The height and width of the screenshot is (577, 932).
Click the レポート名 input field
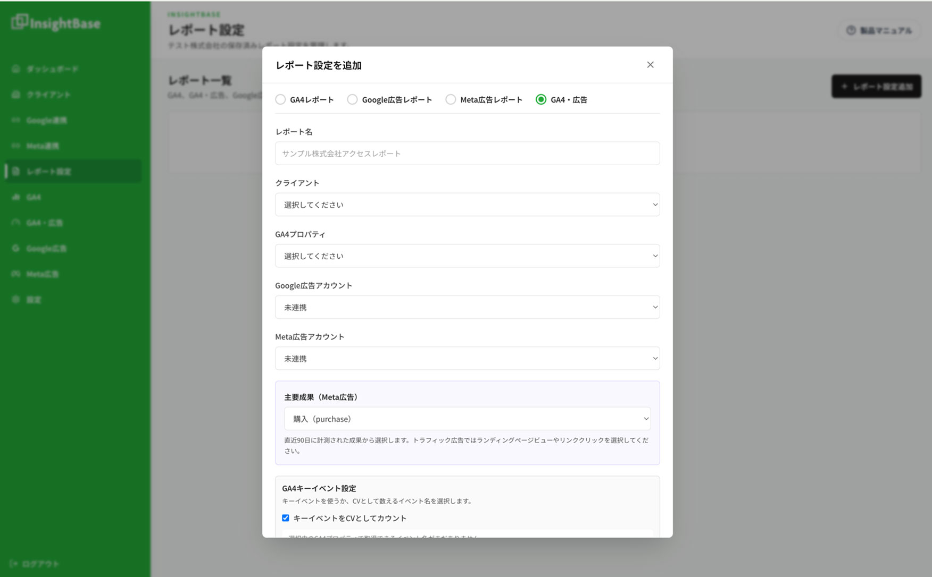(467, 153)
